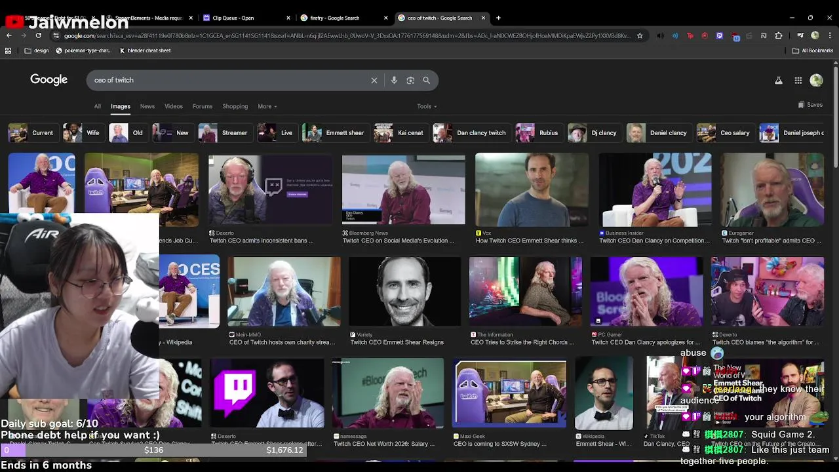839x472 pixels.
Task: Close the firefly Google Search tab
Action: pyautogui.click(x=385, y=18)
